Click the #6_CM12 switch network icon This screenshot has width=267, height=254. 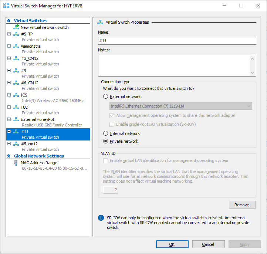tap(16, 83)
